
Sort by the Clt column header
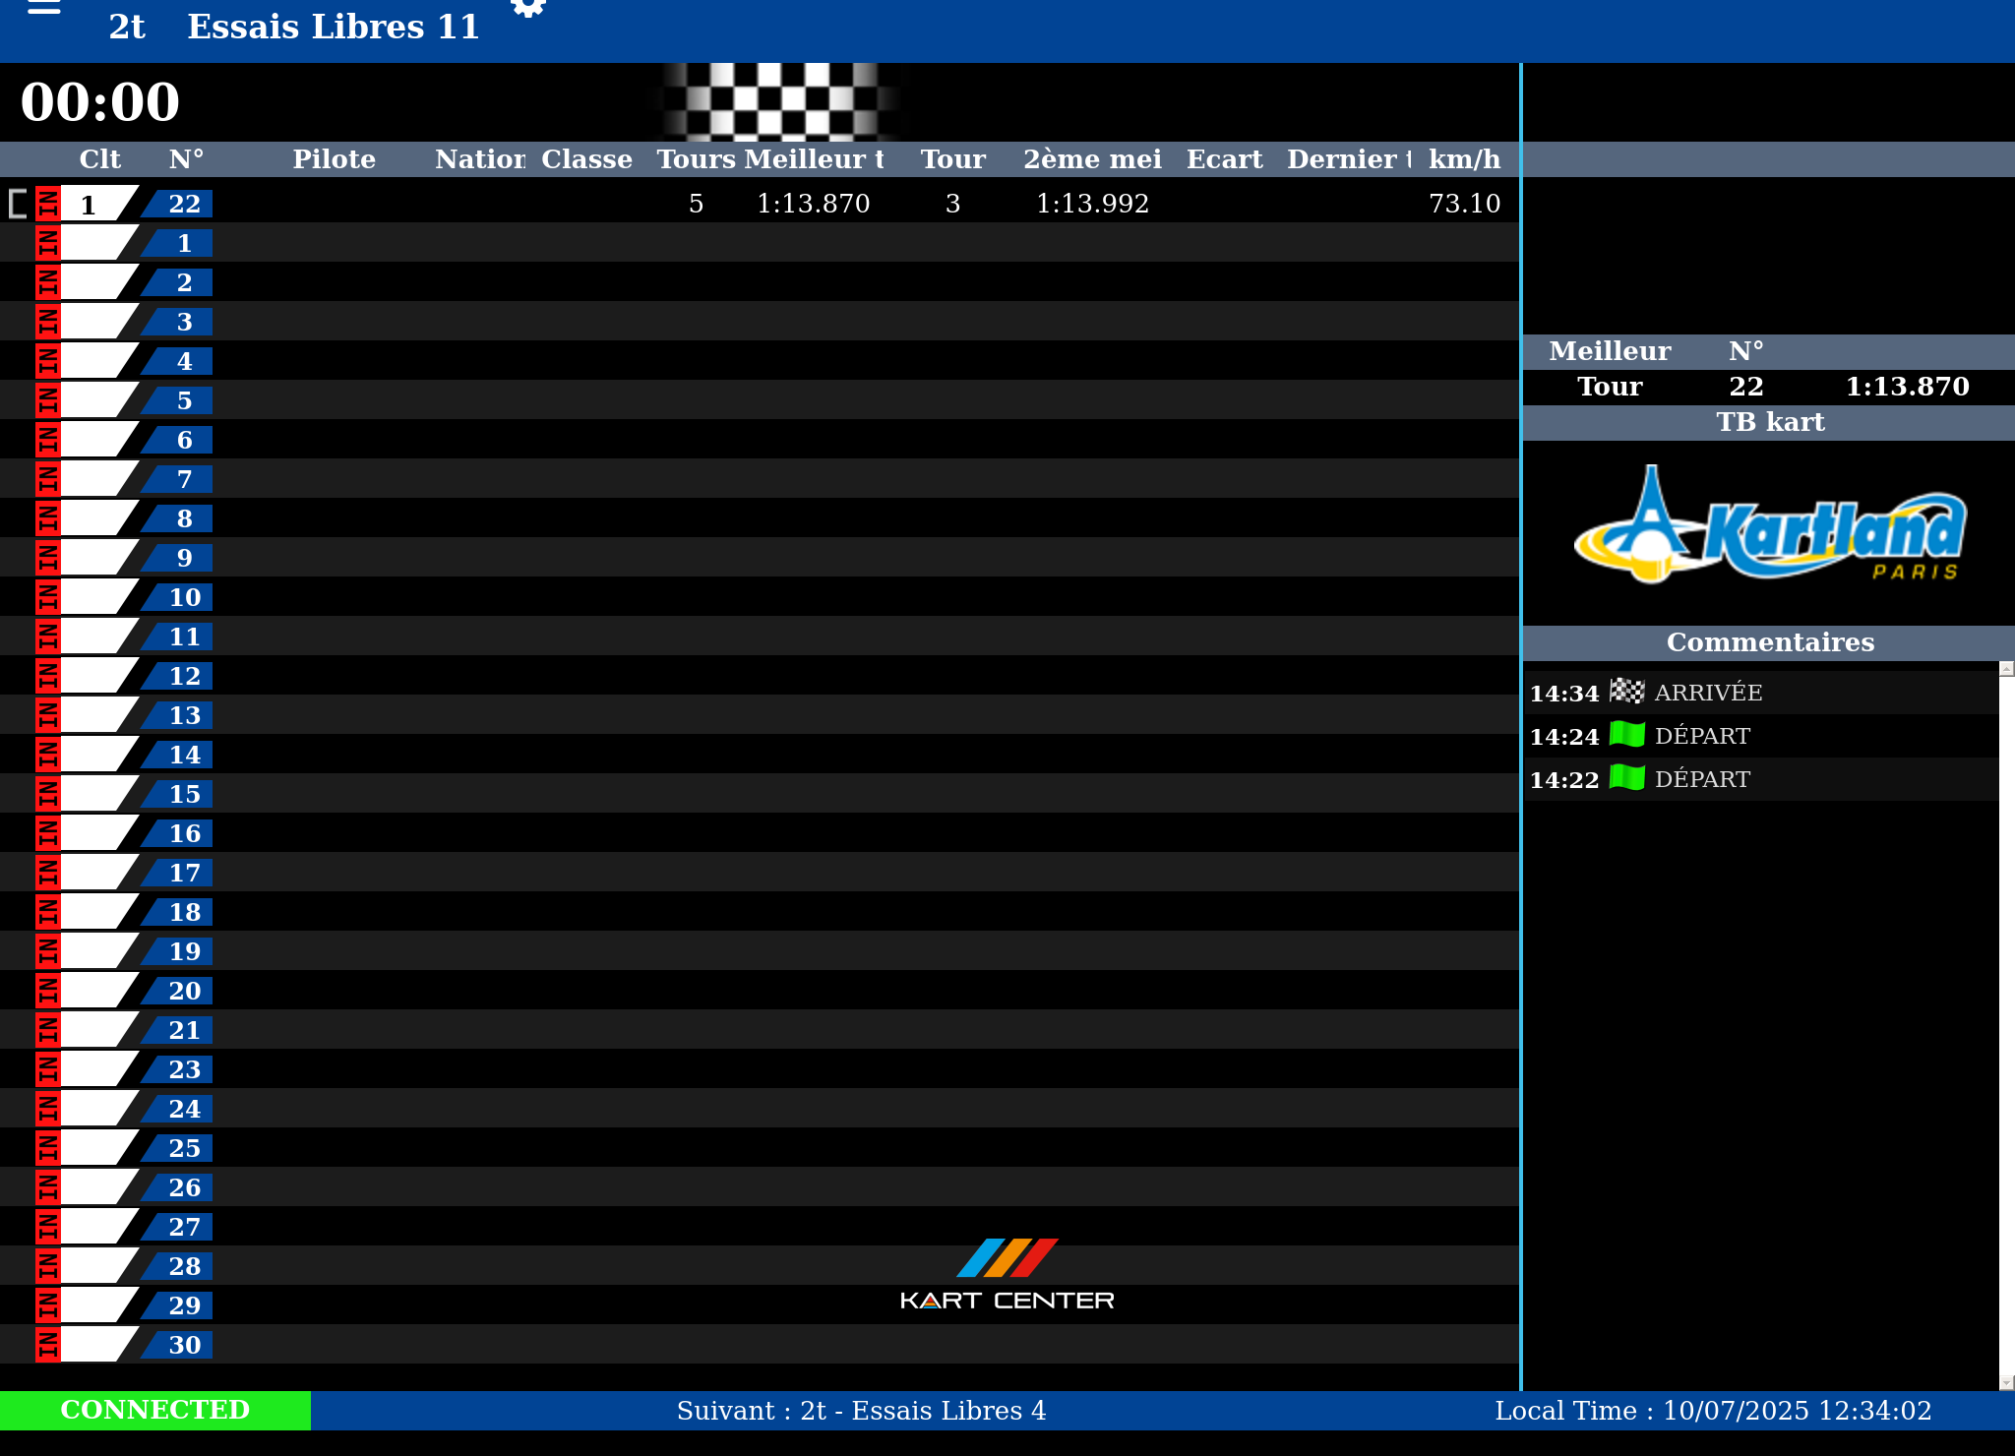click(99, 159)
